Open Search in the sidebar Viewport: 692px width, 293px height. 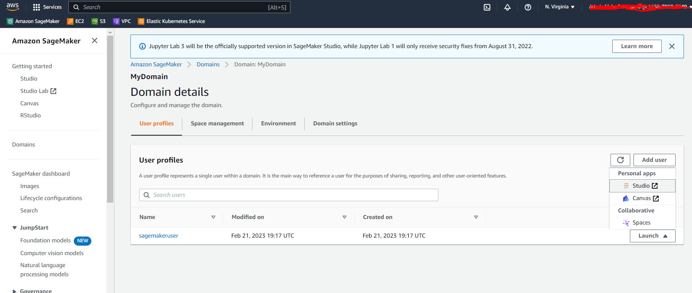coord(29,211)
